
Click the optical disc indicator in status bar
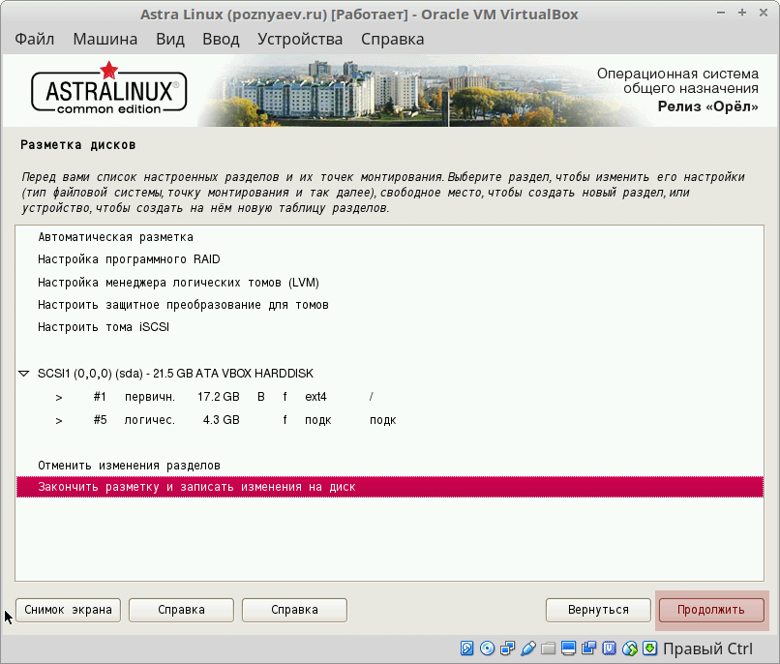point(488,649)
